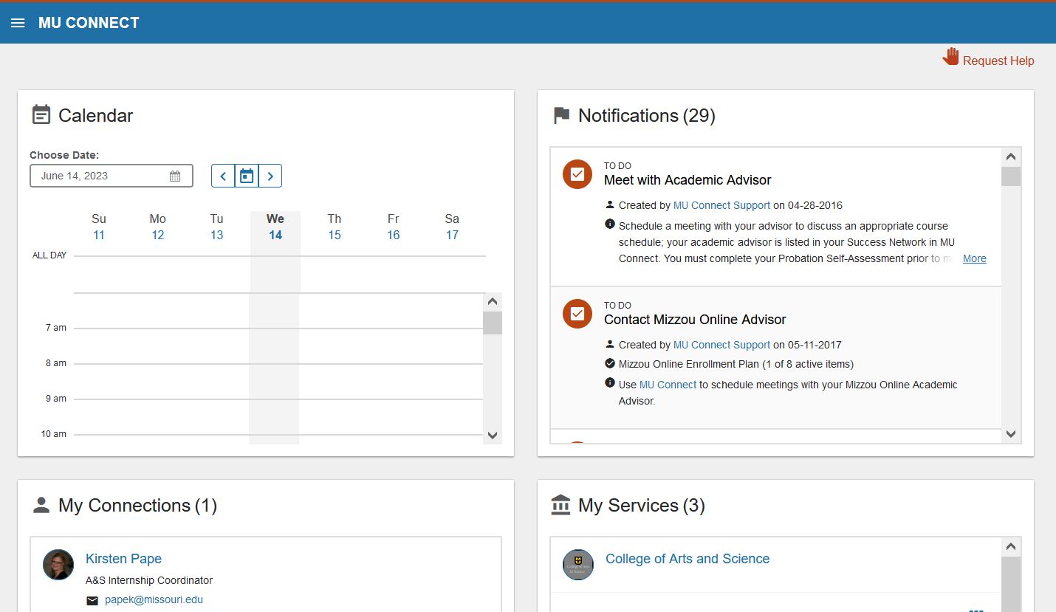The image size is (1056, 612).
Task: Check the Meet with Academic Advisor to-do
Action: click(x=577, y=174)
